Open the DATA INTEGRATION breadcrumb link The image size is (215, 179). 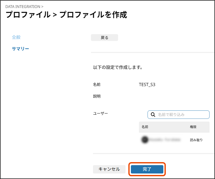(x=23, y=7)
